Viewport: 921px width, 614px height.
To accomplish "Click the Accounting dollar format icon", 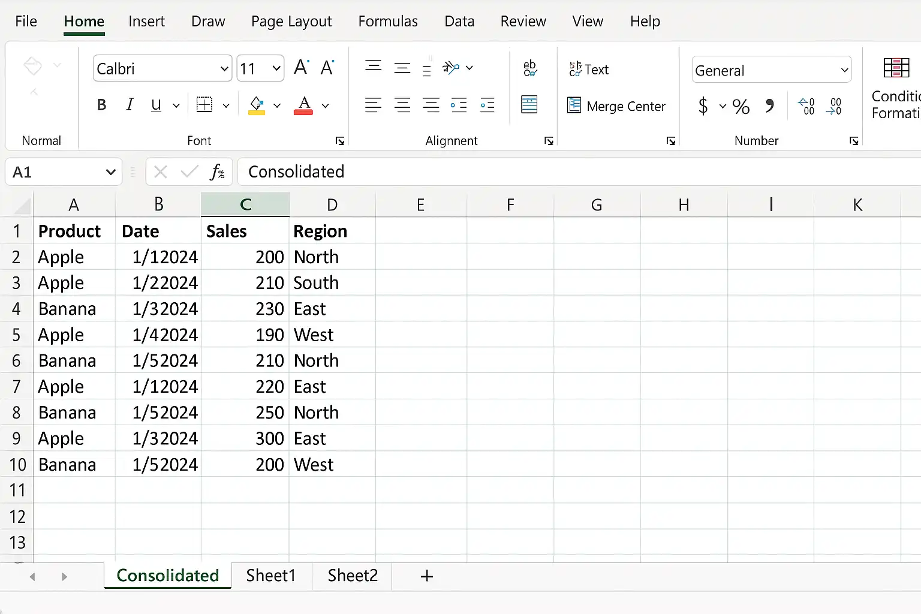I will pos(703,106).
